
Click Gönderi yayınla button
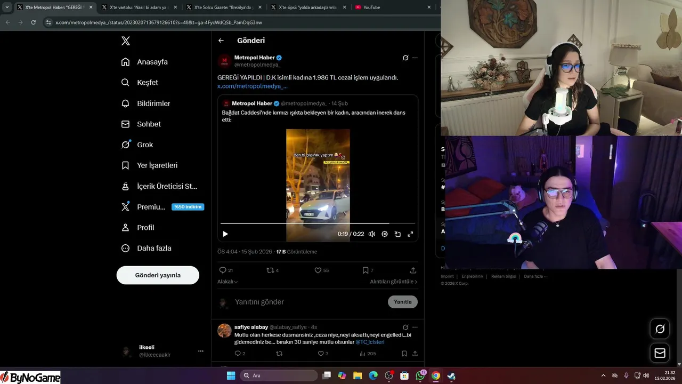pos(158,275)
